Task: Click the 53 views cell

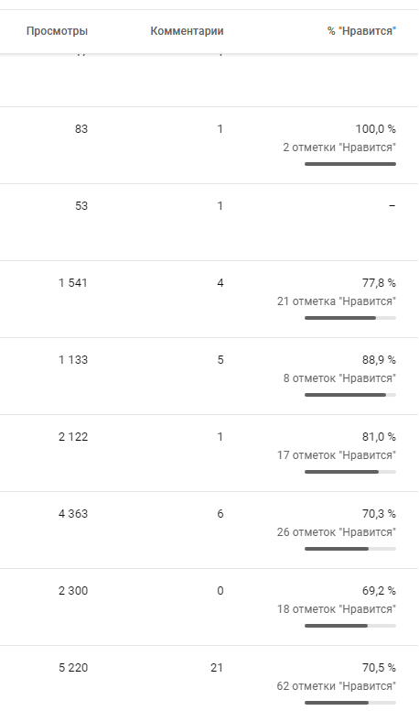Action: click(81, 206)
